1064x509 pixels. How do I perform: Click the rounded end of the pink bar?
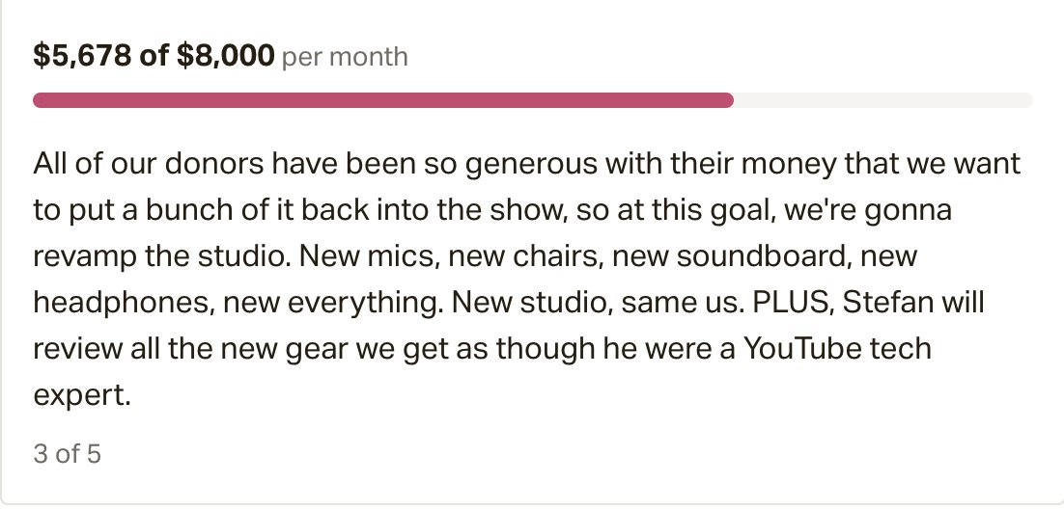728,100
